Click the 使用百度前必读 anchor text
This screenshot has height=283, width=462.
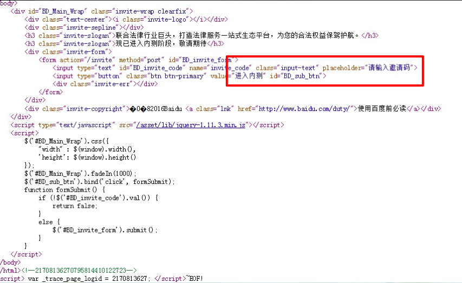click(x=382, y=109)
